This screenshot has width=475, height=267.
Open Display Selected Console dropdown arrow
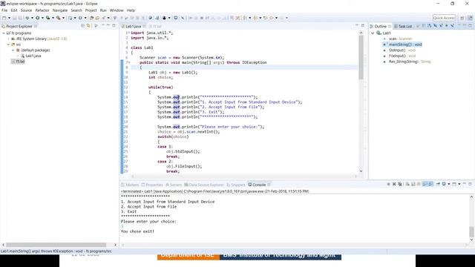448,184
